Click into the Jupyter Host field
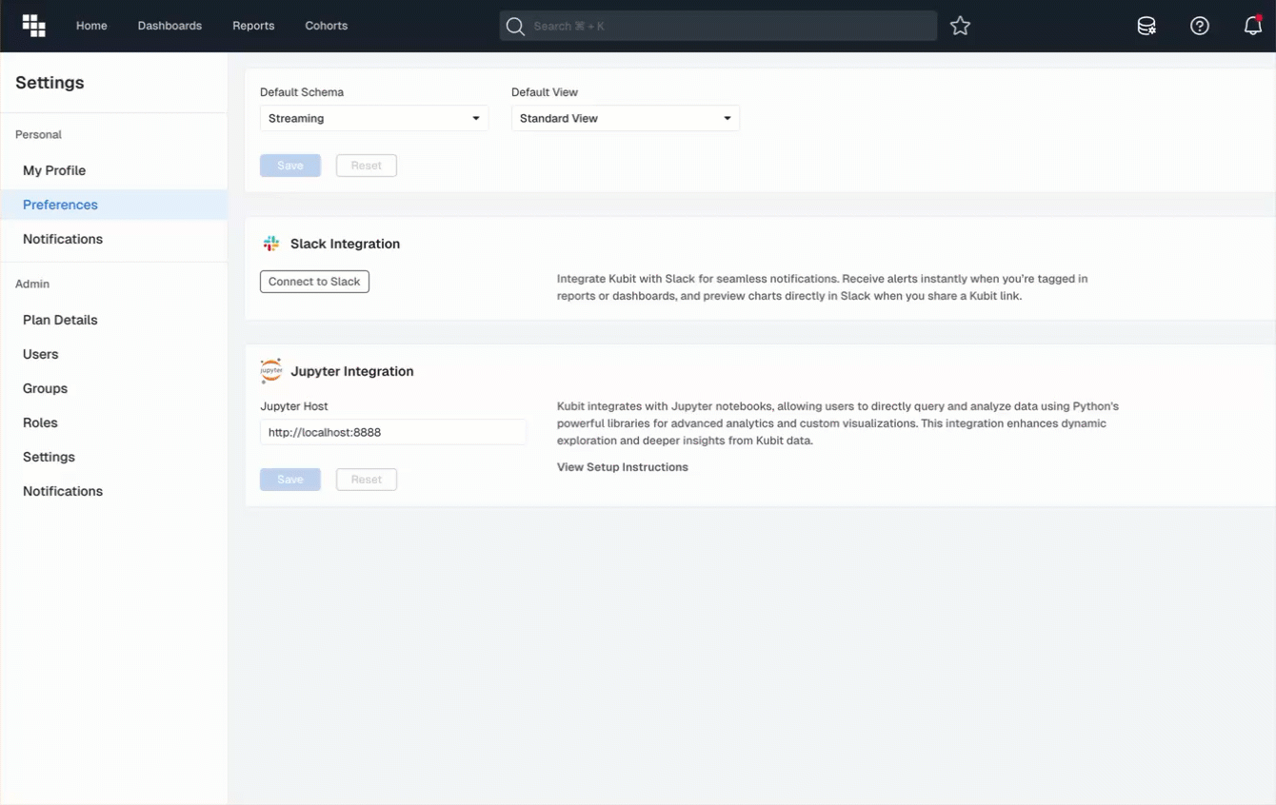This screenshot has height=805, width=1276. (x=393, y=432)
